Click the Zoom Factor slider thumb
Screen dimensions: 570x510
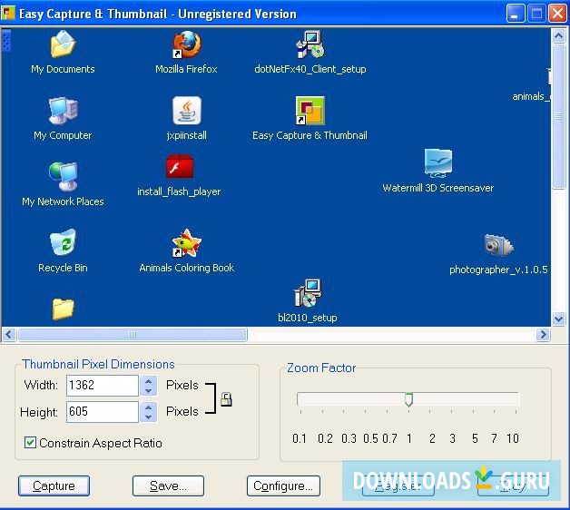[x=408, y=399]
